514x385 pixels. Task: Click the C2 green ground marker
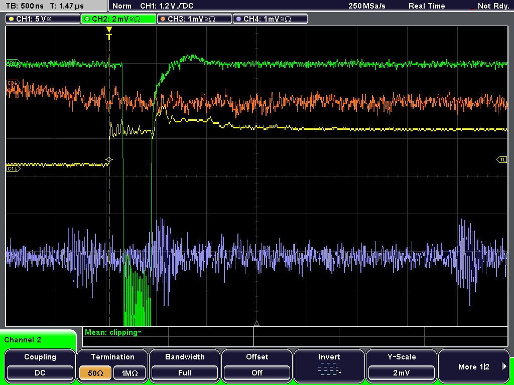(x=13, y=62)
